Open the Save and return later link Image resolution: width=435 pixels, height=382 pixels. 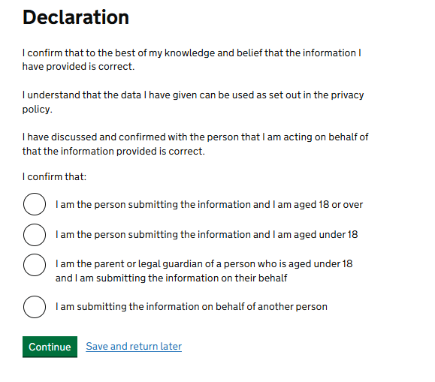coord(134,347)
